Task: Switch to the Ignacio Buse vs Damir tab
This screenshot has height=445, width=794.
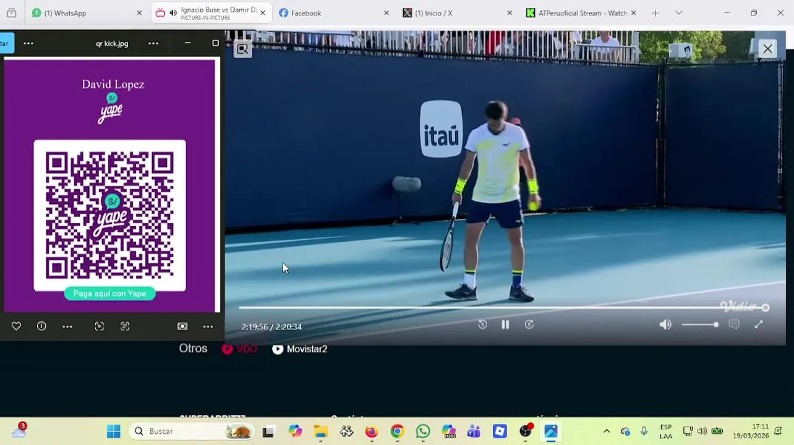Action: 212,13
